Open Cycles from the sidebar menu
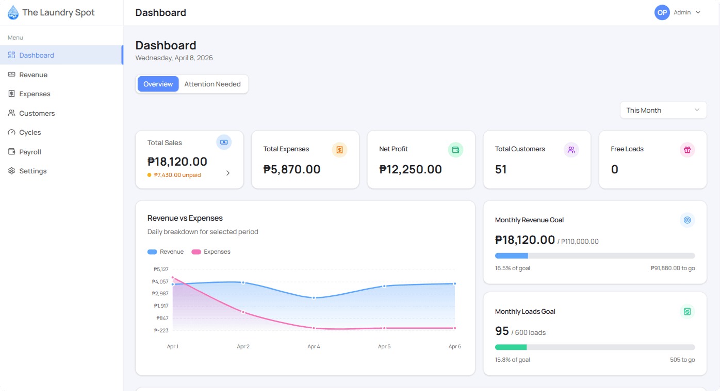This screenshot has height=391, width=720. click(x=30, y=132)
